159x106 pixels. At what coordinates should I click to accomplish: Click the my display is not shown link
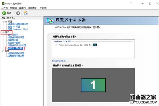point(59,61)
